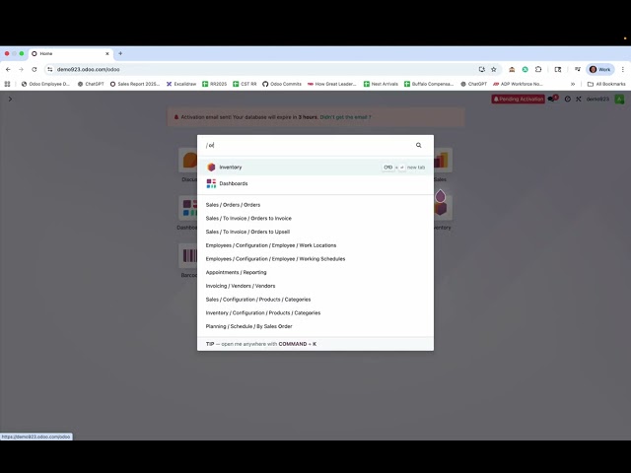Open Sales Report 2025 bookmark
Image resolution: width=631 pixels, height=473 pixels.
(x=135, y=84)
